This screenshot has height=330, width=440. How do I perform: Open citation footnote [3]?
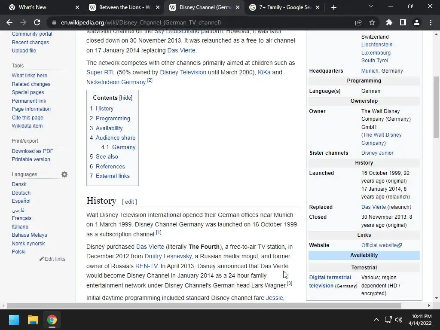(x=289, y=284)
